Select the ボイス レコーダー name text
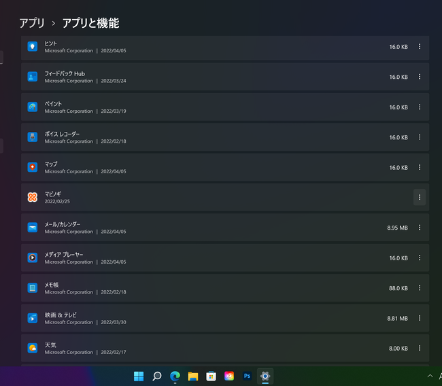 tap(62, 134)
